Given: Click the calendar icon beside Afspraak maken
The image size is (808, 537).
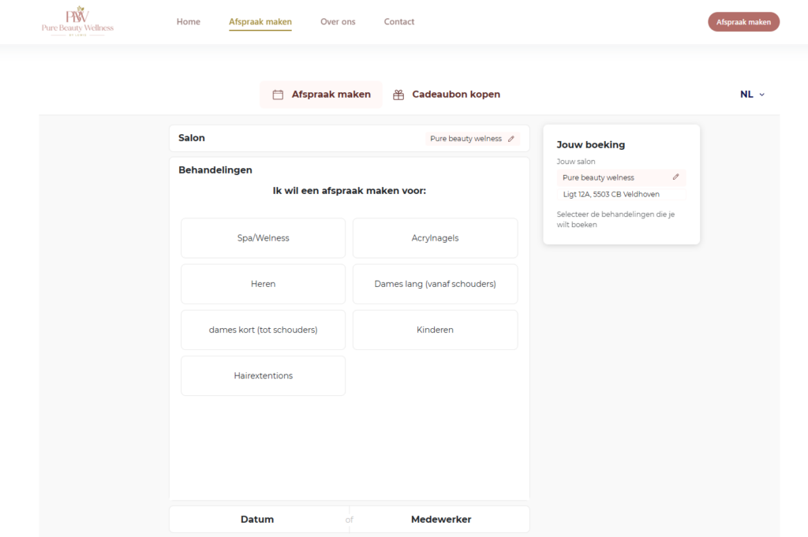Looking at the screenshot, I should coord(278,95).
